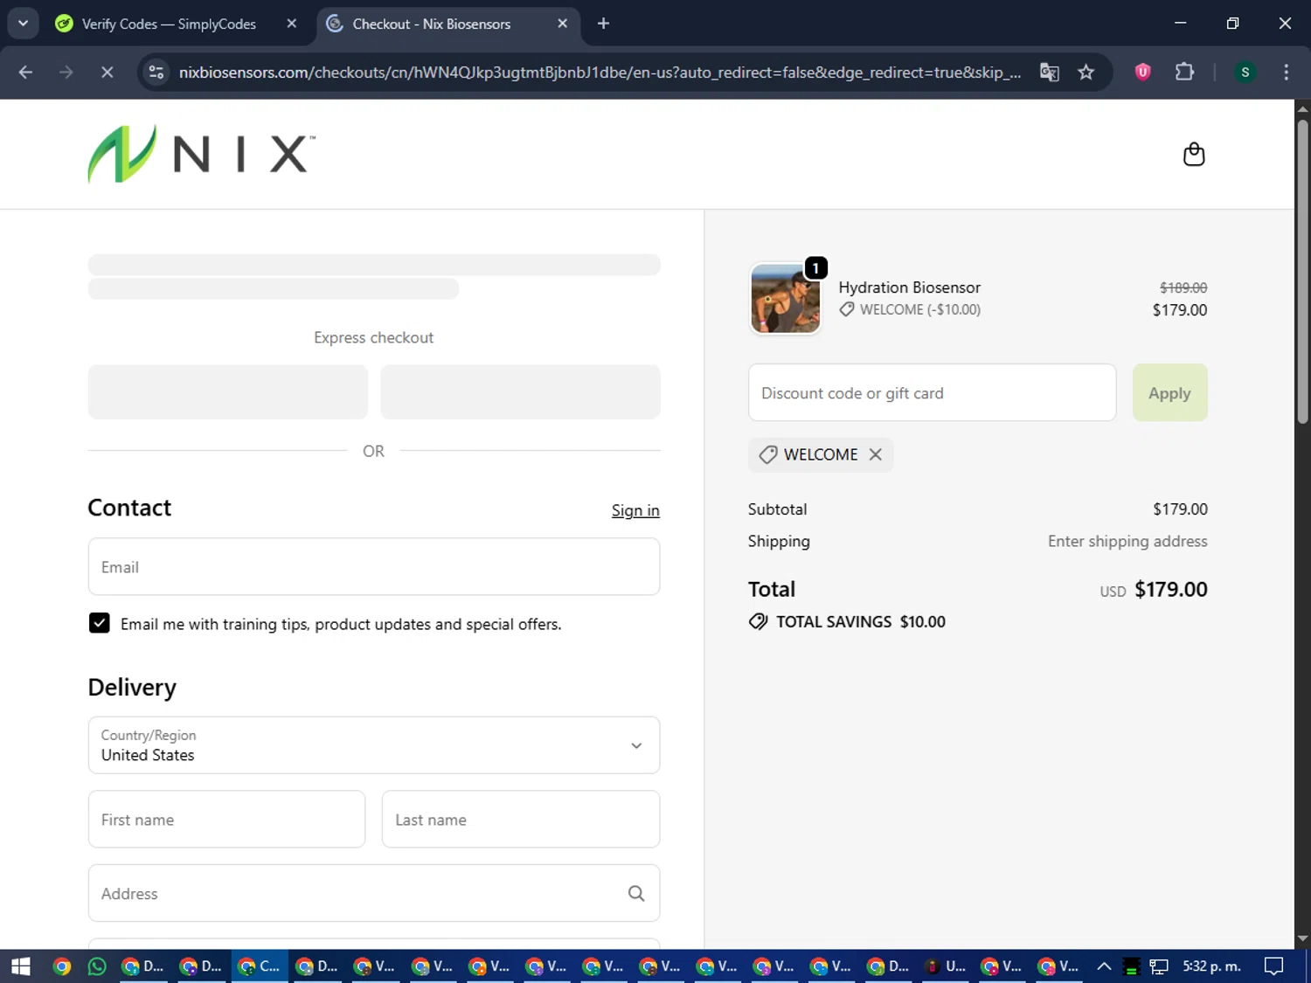This screenshot has width=1311, height=983.
Task: Open the Chrome profile avatar S
Action: tap(1245, 72)
